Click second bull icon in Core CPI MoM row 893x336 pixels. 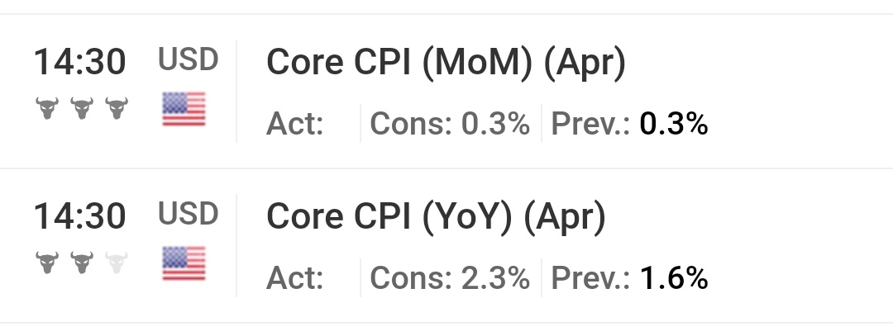(81, 108)
